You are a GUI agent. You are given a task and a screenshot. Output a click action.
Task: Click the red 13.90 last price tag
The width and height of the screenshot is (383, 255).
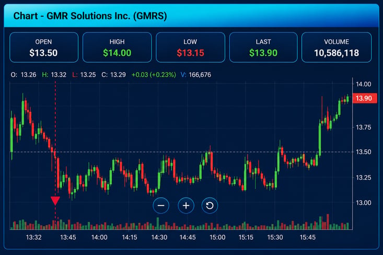(x=364, y=98)
